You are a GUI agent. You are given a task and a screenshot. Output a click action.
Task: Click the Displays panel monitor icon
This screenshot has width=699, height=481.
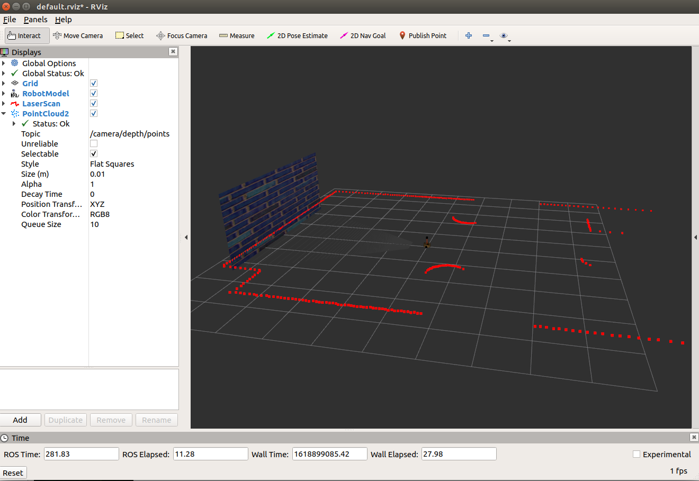coord(5,52)
